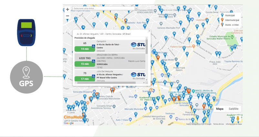
Task: Click the horizontal scrollbar left arrow
Action: pos(76,83)
